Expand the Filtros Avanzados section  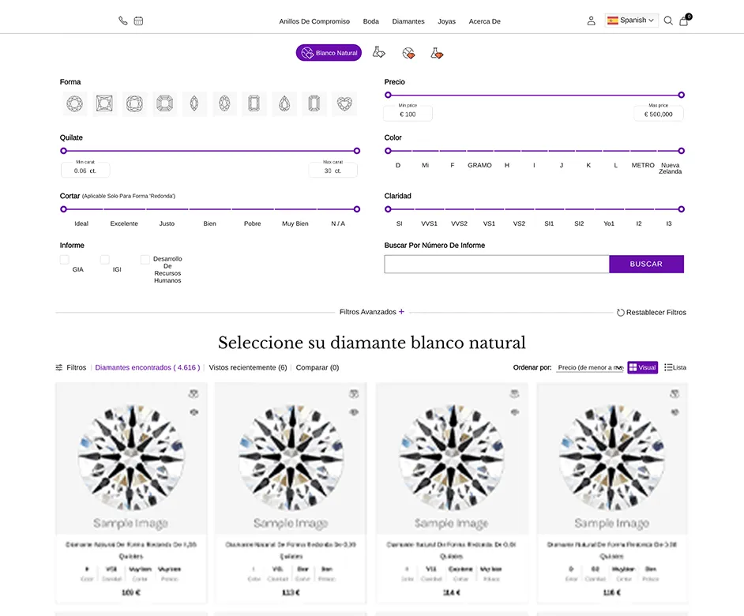click(371, 312)
